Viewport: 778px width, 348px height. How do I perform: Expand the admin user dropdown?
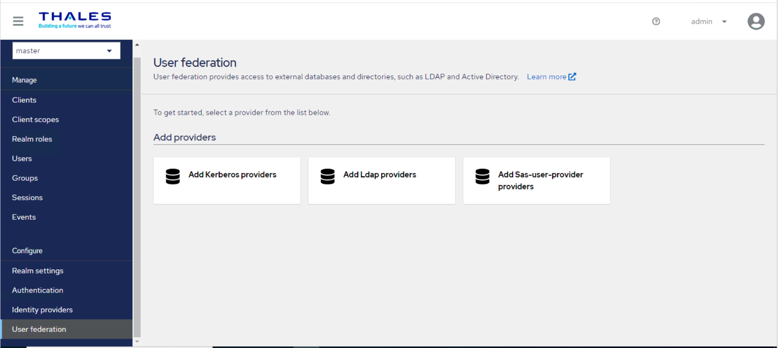click(x=709, y=21)
